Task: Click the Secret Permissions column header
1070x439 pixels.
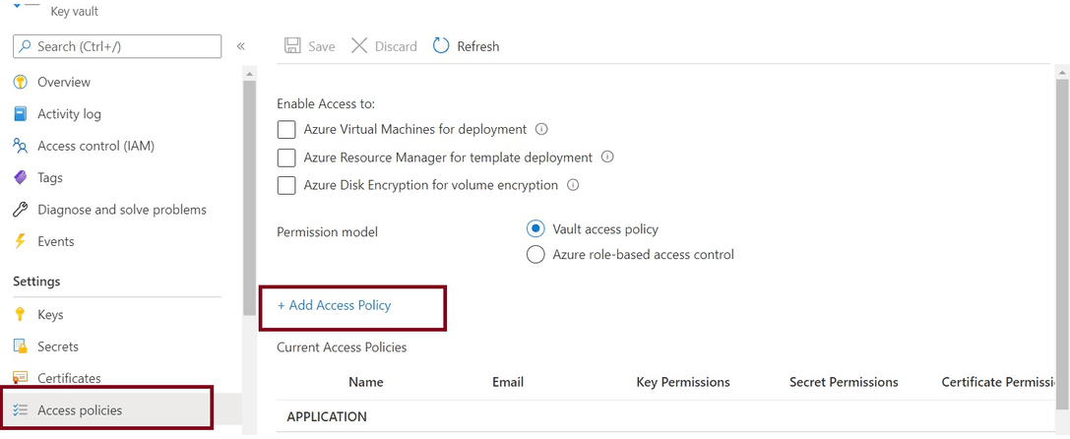Action: point(844,382)
